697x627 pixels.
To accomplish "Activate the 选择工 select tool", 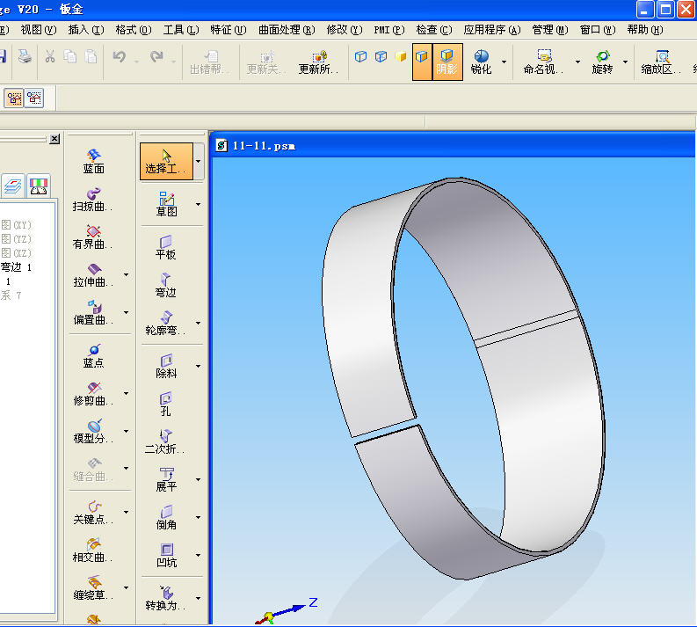I will click(166, 162).
